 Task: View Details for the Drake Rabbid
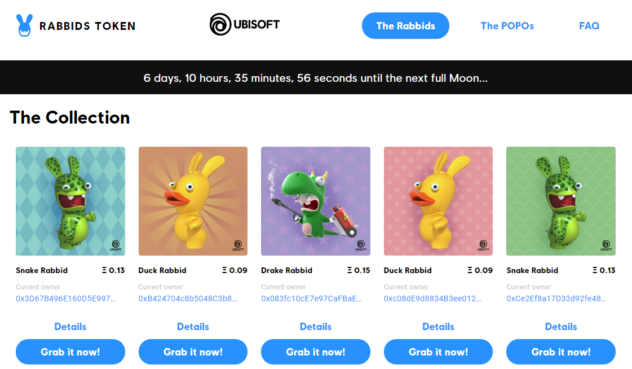pyautogui.click(x=316, y=327)
